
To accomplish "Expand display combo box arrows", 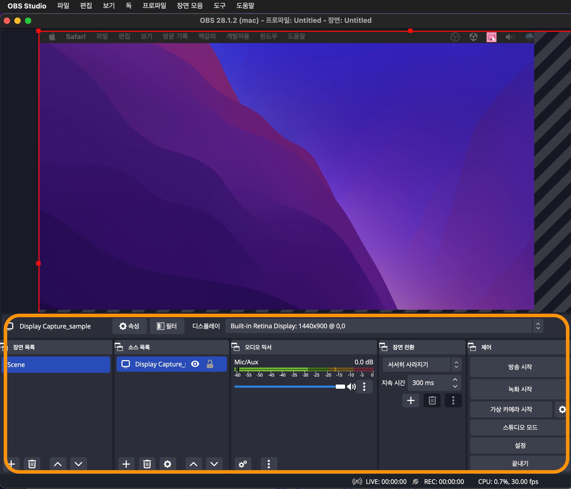I will pyautogui.click(x=538, y=326).
